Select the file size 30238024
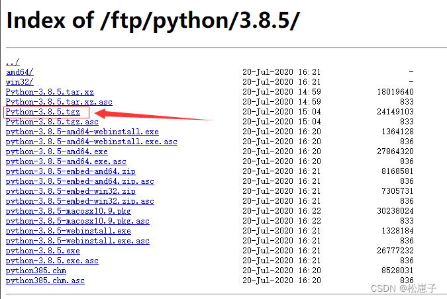The image size is (447, 299). [395, 211]
